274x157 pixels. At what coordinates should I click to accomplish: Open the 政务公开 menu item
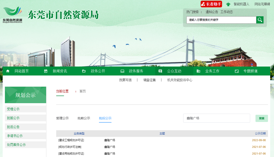point(98,71)
